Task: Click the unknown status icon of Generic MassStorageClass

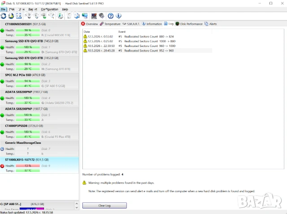Action: 2,149
